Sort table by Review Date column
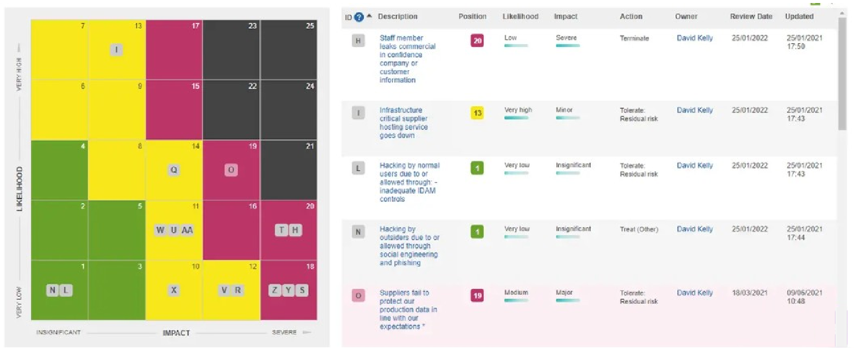 [751, 17]
